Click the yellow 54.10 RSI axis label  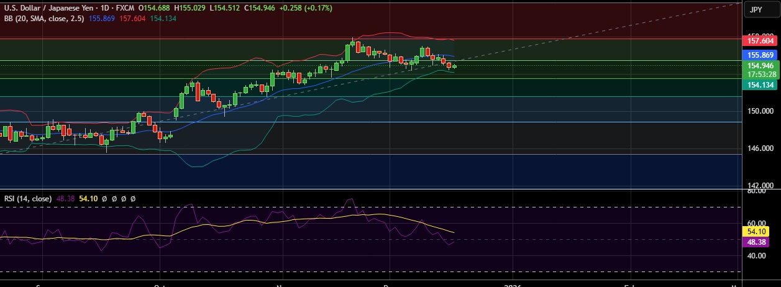coord(756,231)
